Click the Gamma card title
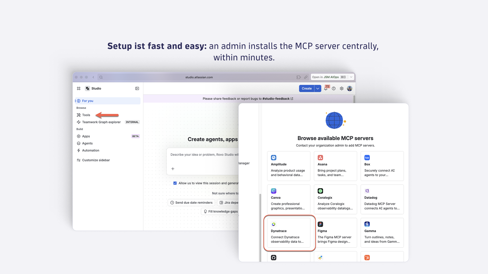 pos(370,231)
